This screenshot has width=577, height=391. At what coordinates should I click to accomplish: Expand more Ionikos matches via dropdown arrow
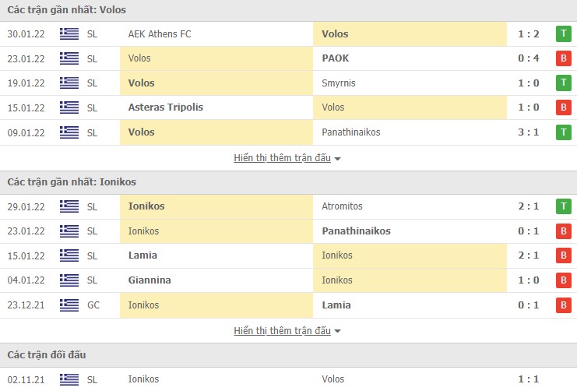pyautogui.click(x=338, y=331)
